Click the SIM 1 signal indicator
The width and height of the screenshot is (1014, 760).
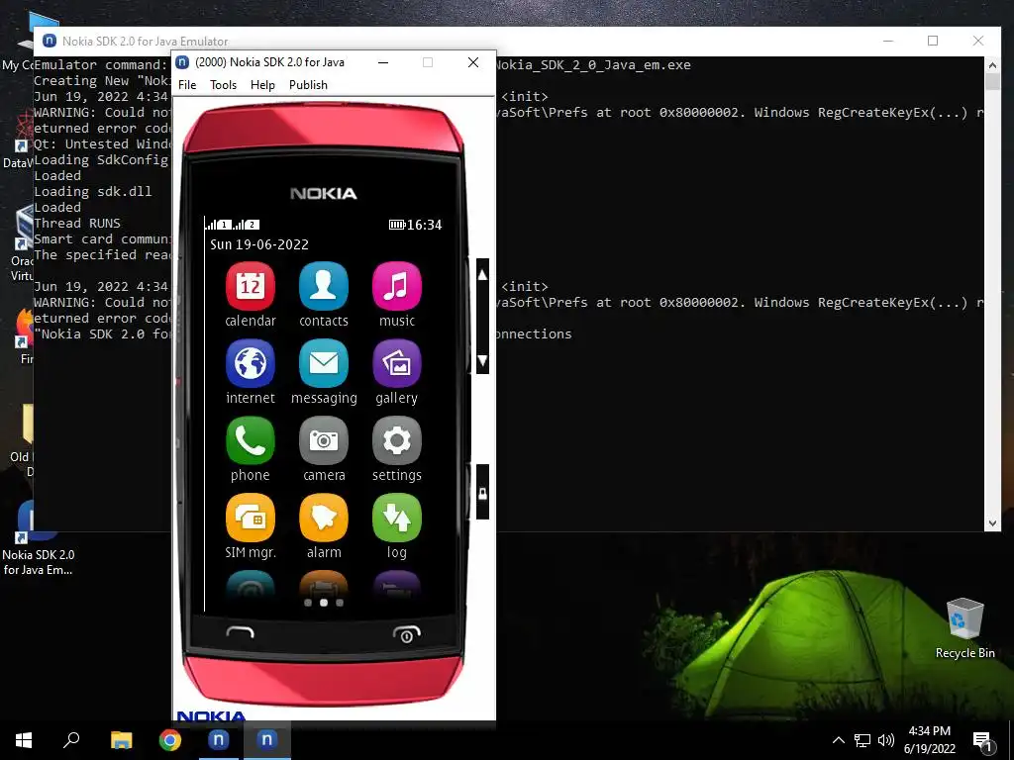pyautogui.click(x=218, y=225)
